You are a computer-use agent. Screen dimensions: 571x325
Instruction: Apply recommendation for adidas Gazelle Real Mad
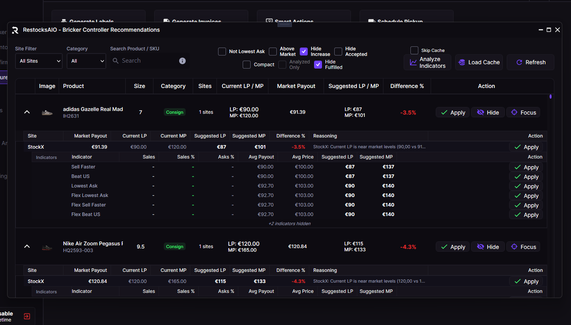coord(453,113)
